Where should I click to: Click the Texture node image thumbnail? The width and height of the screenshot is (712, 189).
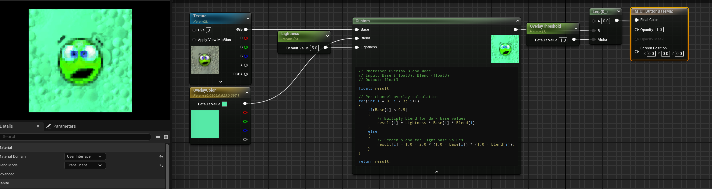point(205,60)
